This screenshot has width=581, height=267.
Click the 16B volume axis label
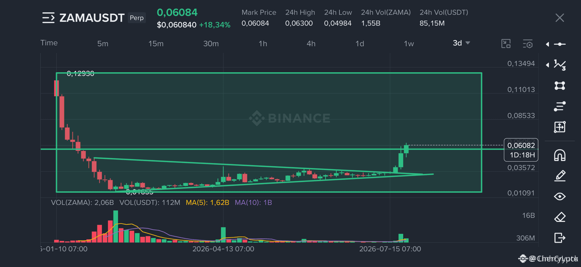[529, 215]
